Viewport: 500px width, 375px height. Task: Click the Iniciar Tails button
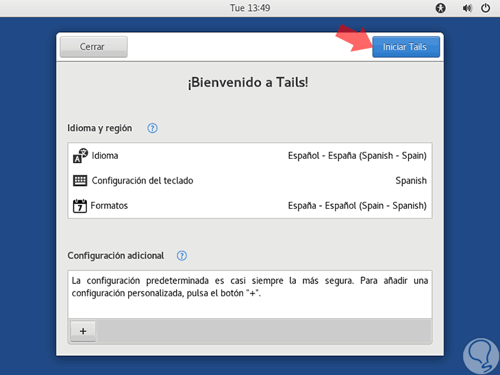(406, 47)
